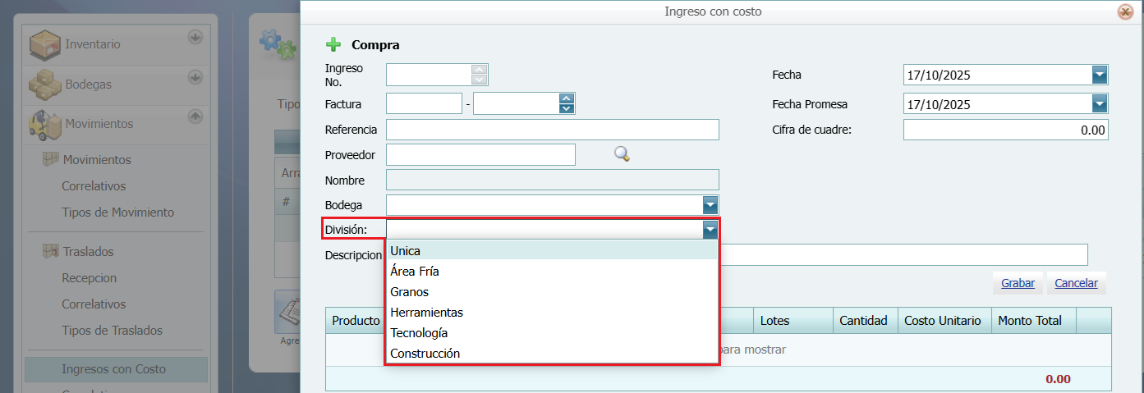Click the small icon beside Movimientos submenu

51,159
